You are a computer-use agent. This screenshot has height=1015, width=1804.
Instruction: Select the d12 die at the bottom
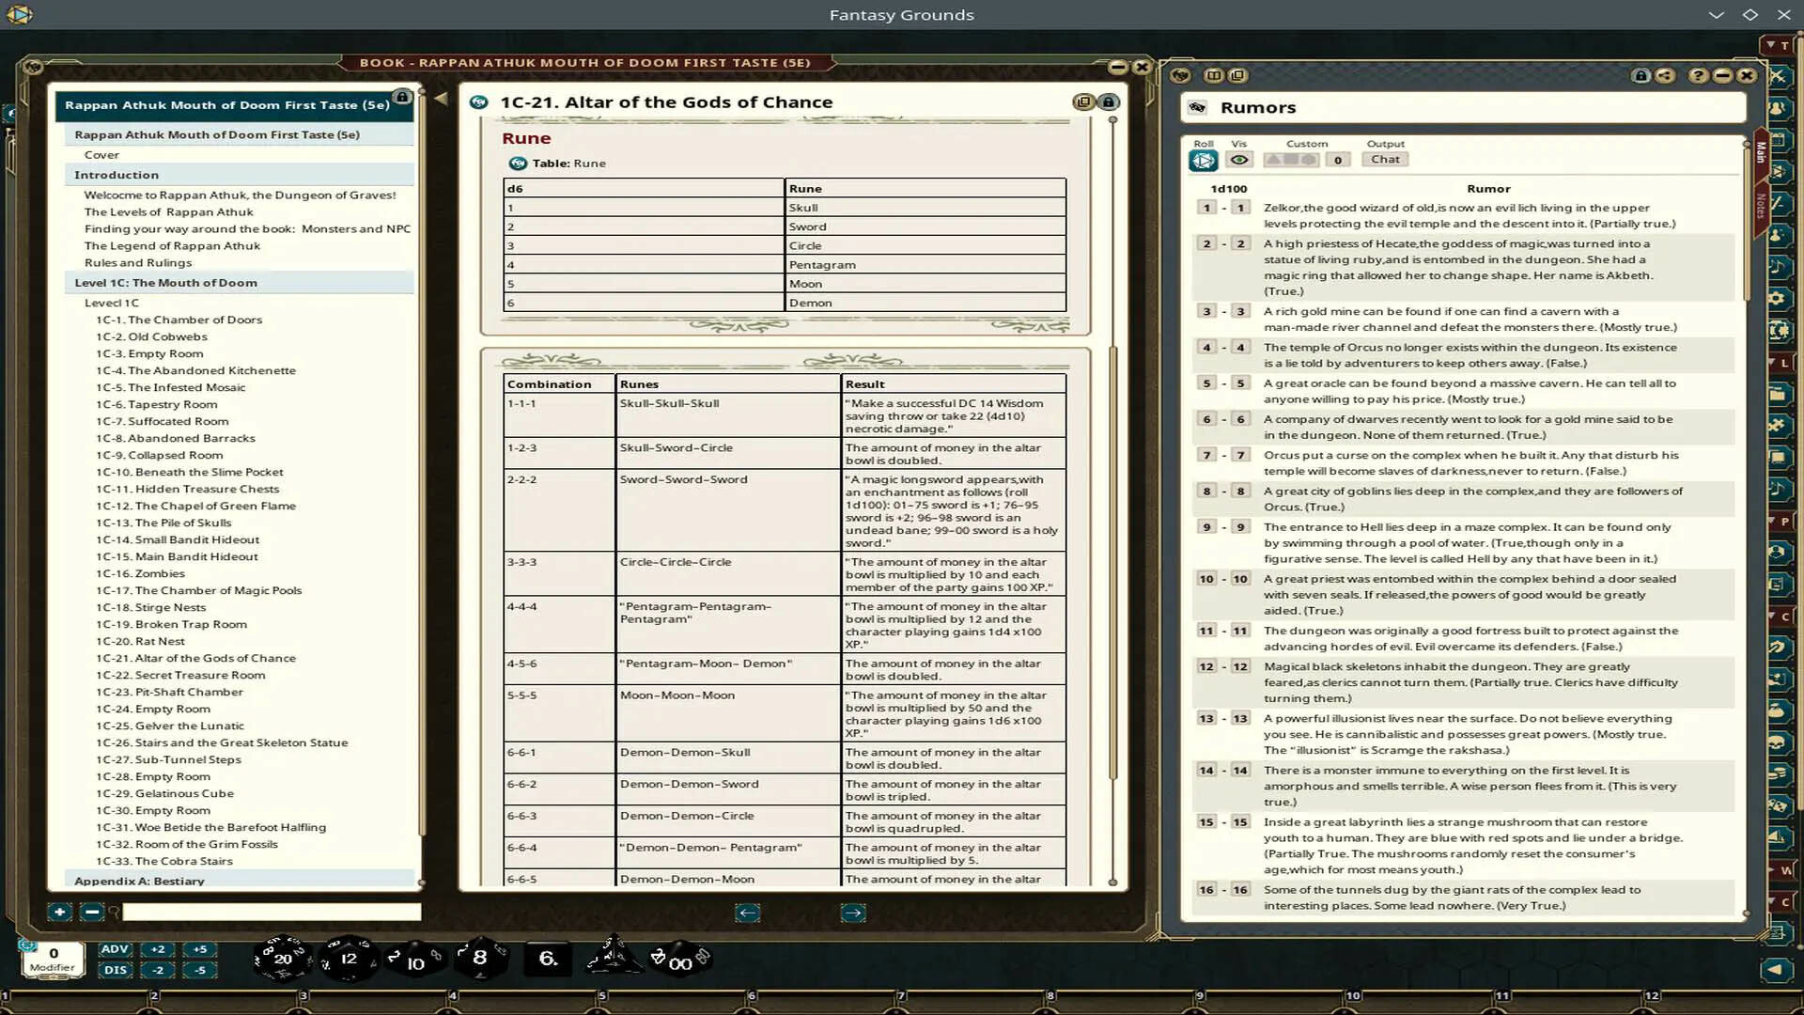coord(350,958)
